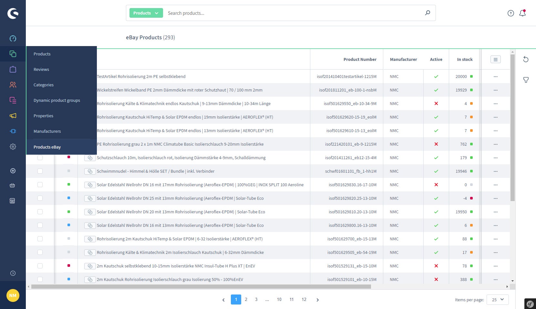
Task: Open the Content layout icon in sidebar
Action: point(13,100)
